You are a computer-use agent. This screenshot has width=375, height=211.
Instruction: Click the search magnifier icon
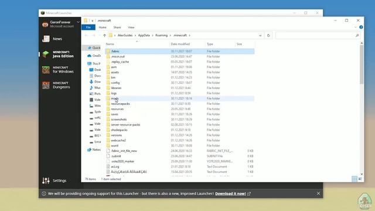click(x=357, y=35)
